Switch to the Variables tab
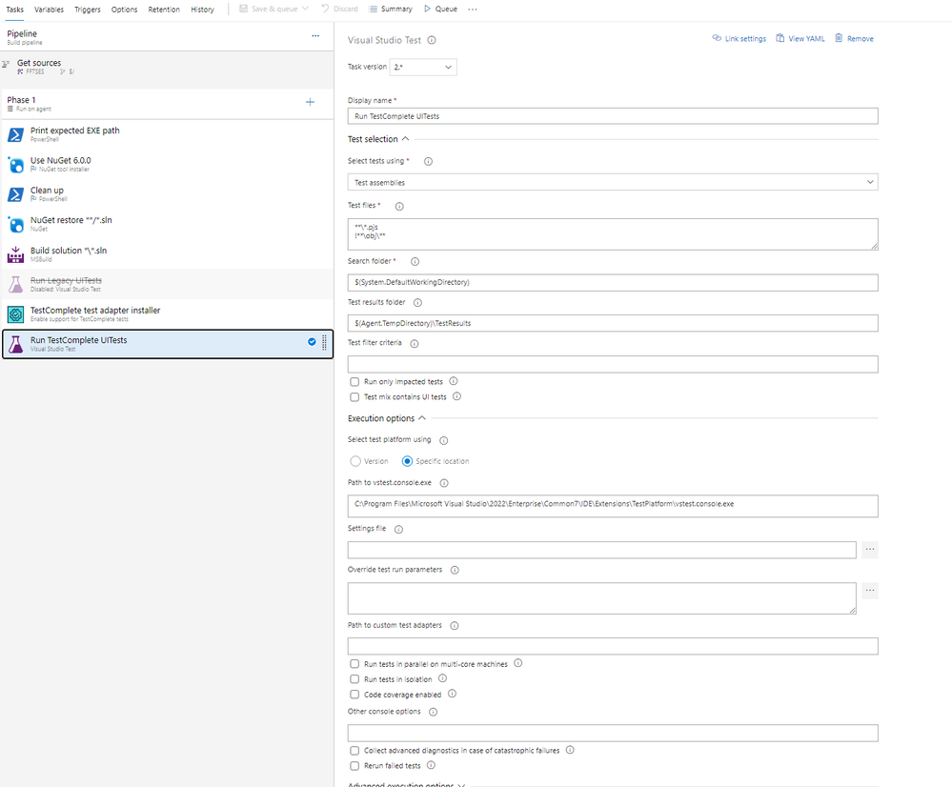This screenshot has width=952, height=787. (x=50, y=10)
